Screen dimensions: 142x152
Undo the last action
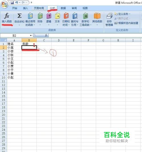[x=17, y=3]
